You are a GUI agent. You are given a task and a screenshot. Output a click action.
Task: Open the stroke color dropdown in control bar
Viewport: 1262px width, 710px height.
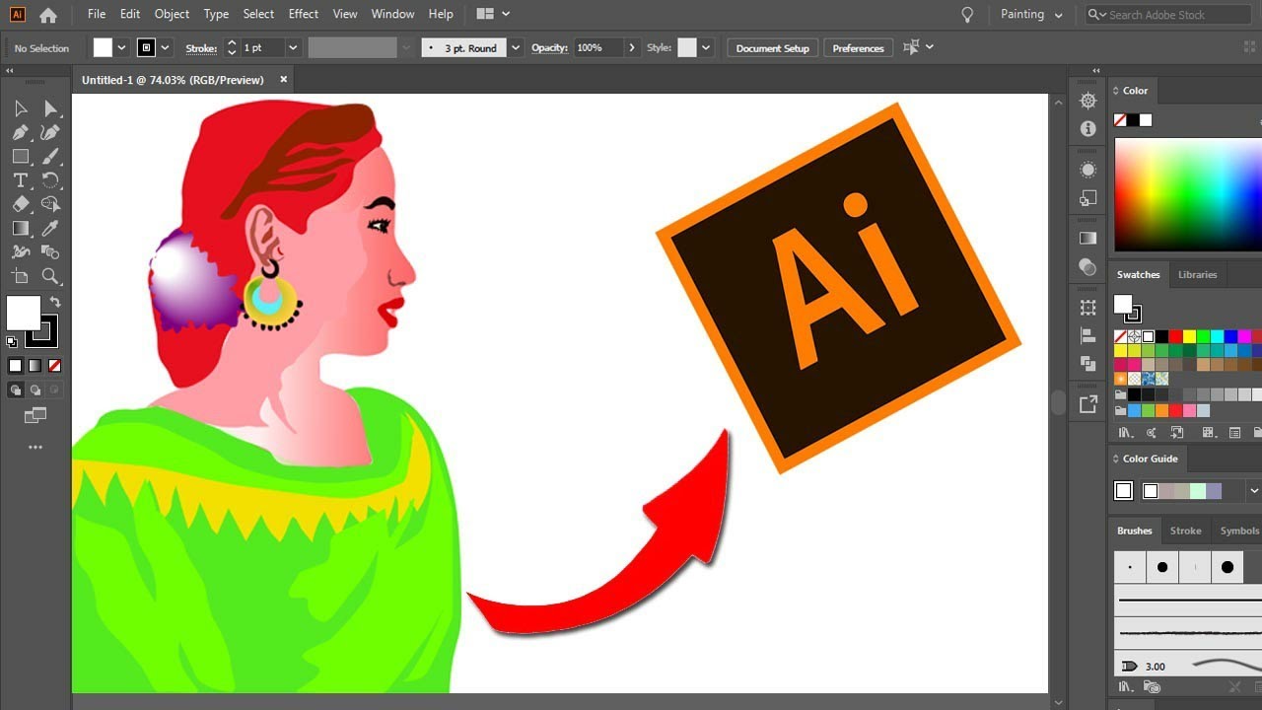[x=165, y=47]
